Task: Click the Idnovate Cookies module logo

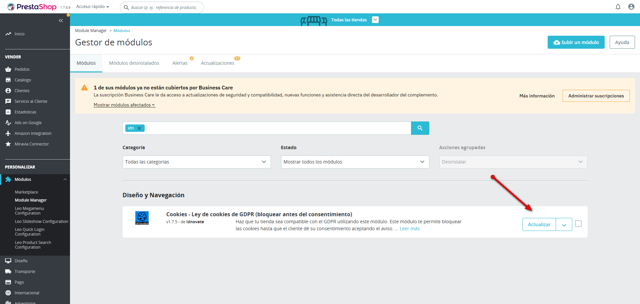Action: (x=142, y=218)
